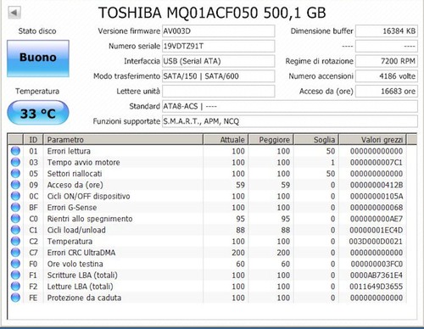The image size is (424, 329).
Task: Click raw value 0011649D3655
Action: click(x=377, y=287)
